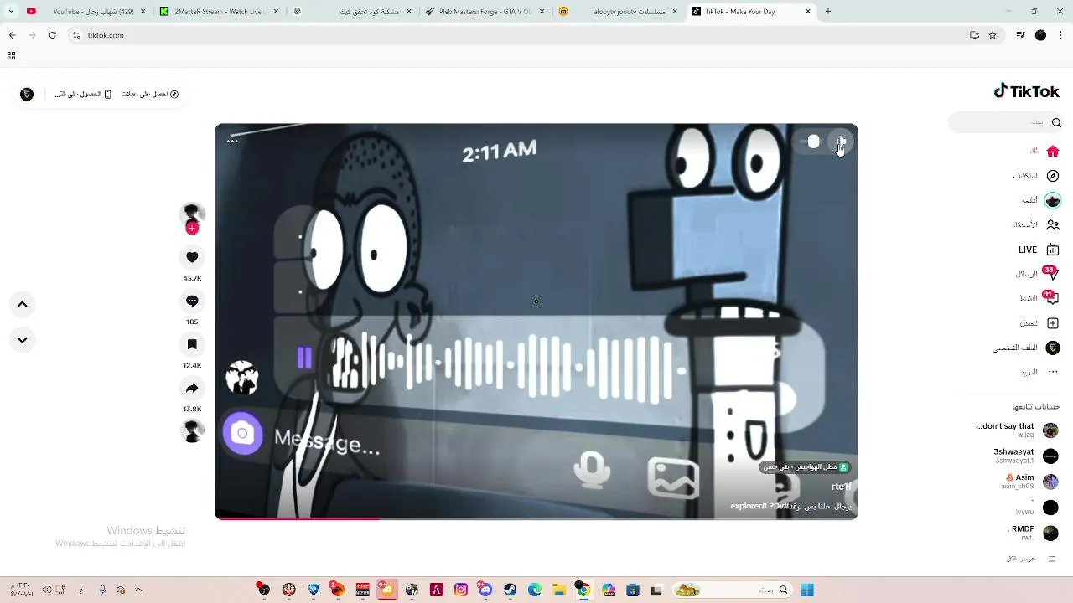Image resolution: width=1073 pixels, height=603 pixels.
Task: Reload the TikTok page
Action: pos(52,35)
